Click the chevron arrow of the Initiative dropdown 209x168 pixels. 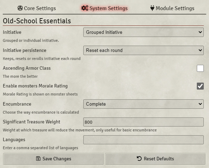[x=200, y=32]
